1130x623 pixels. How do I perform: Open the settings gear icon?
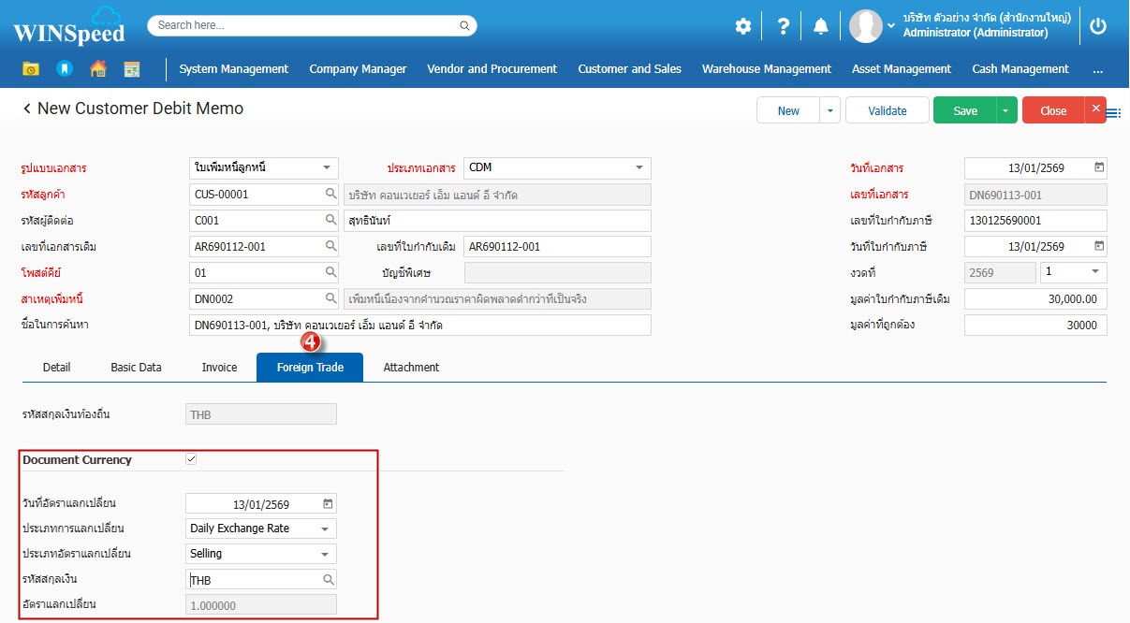(x=742, y=26)
